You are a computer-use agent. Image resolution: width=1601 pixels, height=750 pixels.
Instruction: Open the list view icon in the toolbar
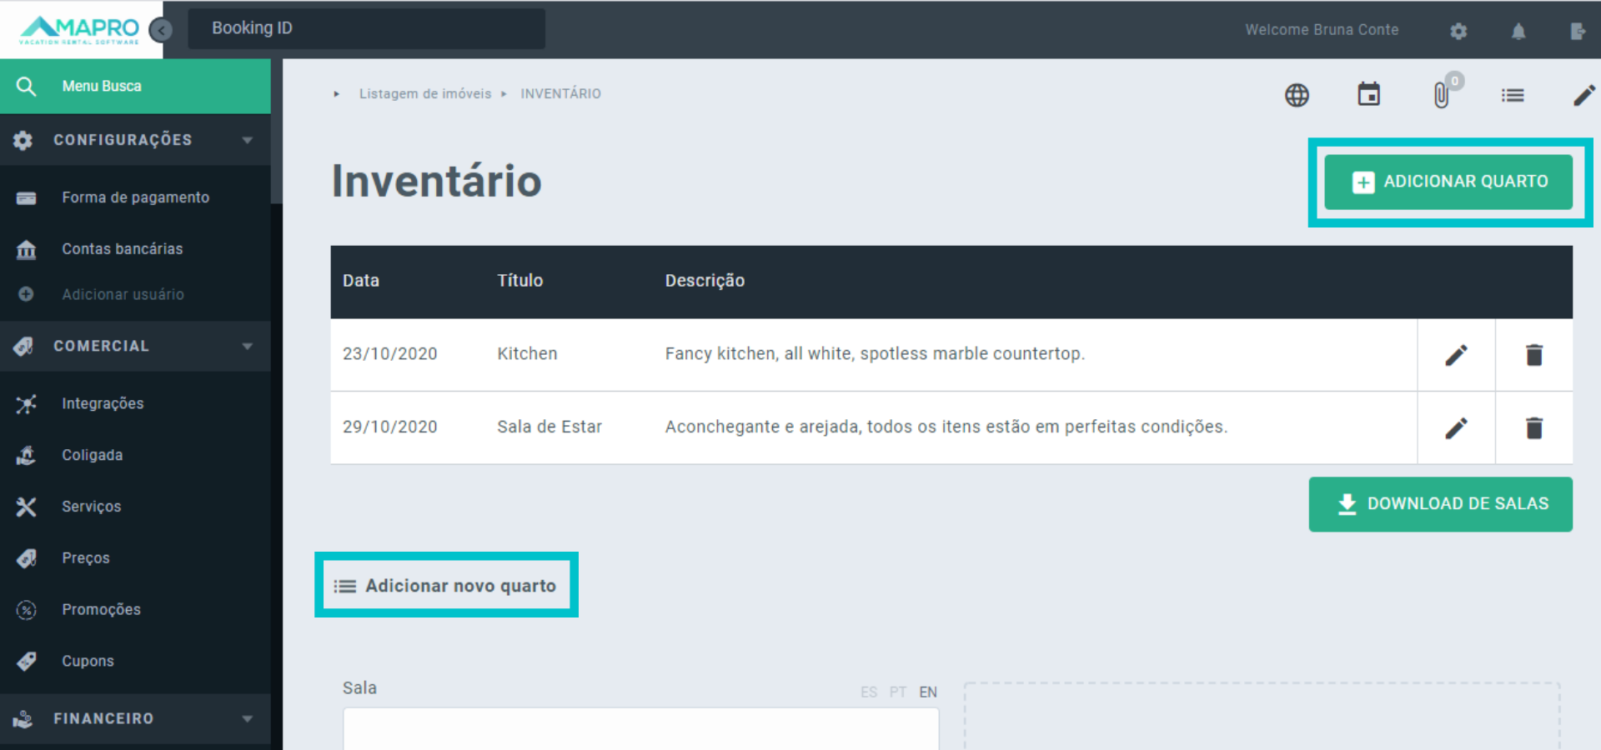coord(1512,95)
